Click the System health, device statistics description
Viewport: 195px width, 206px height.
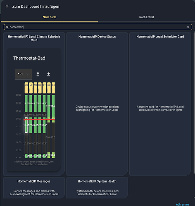pos(97,192)
